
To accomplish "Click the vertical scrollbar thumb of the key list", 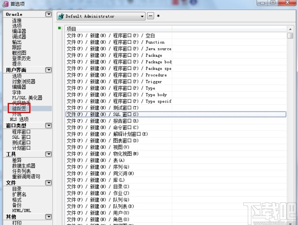I will tap(290, 36).
